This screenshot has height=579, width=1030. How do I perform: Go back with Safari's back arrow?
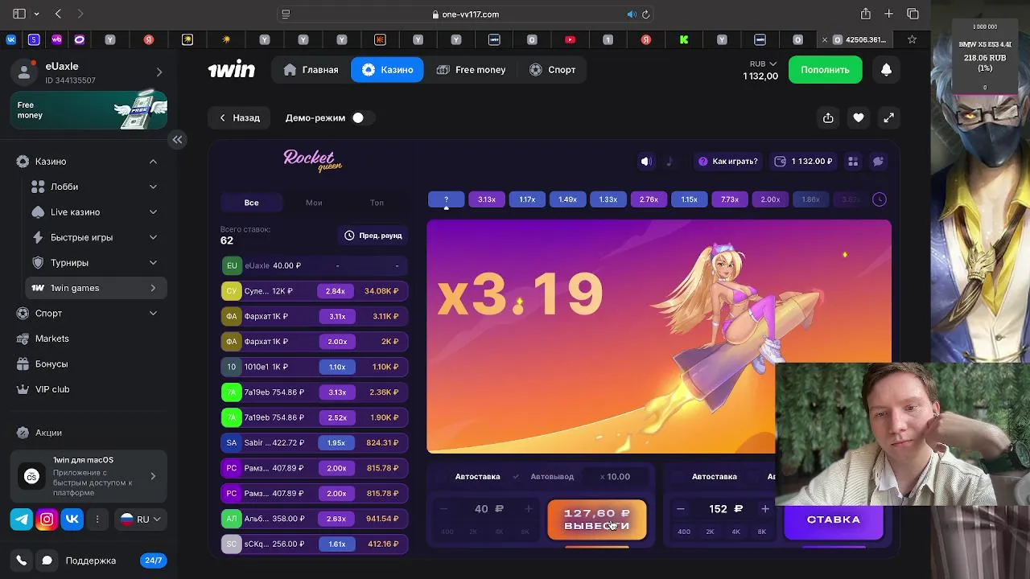tap(58, 14)
